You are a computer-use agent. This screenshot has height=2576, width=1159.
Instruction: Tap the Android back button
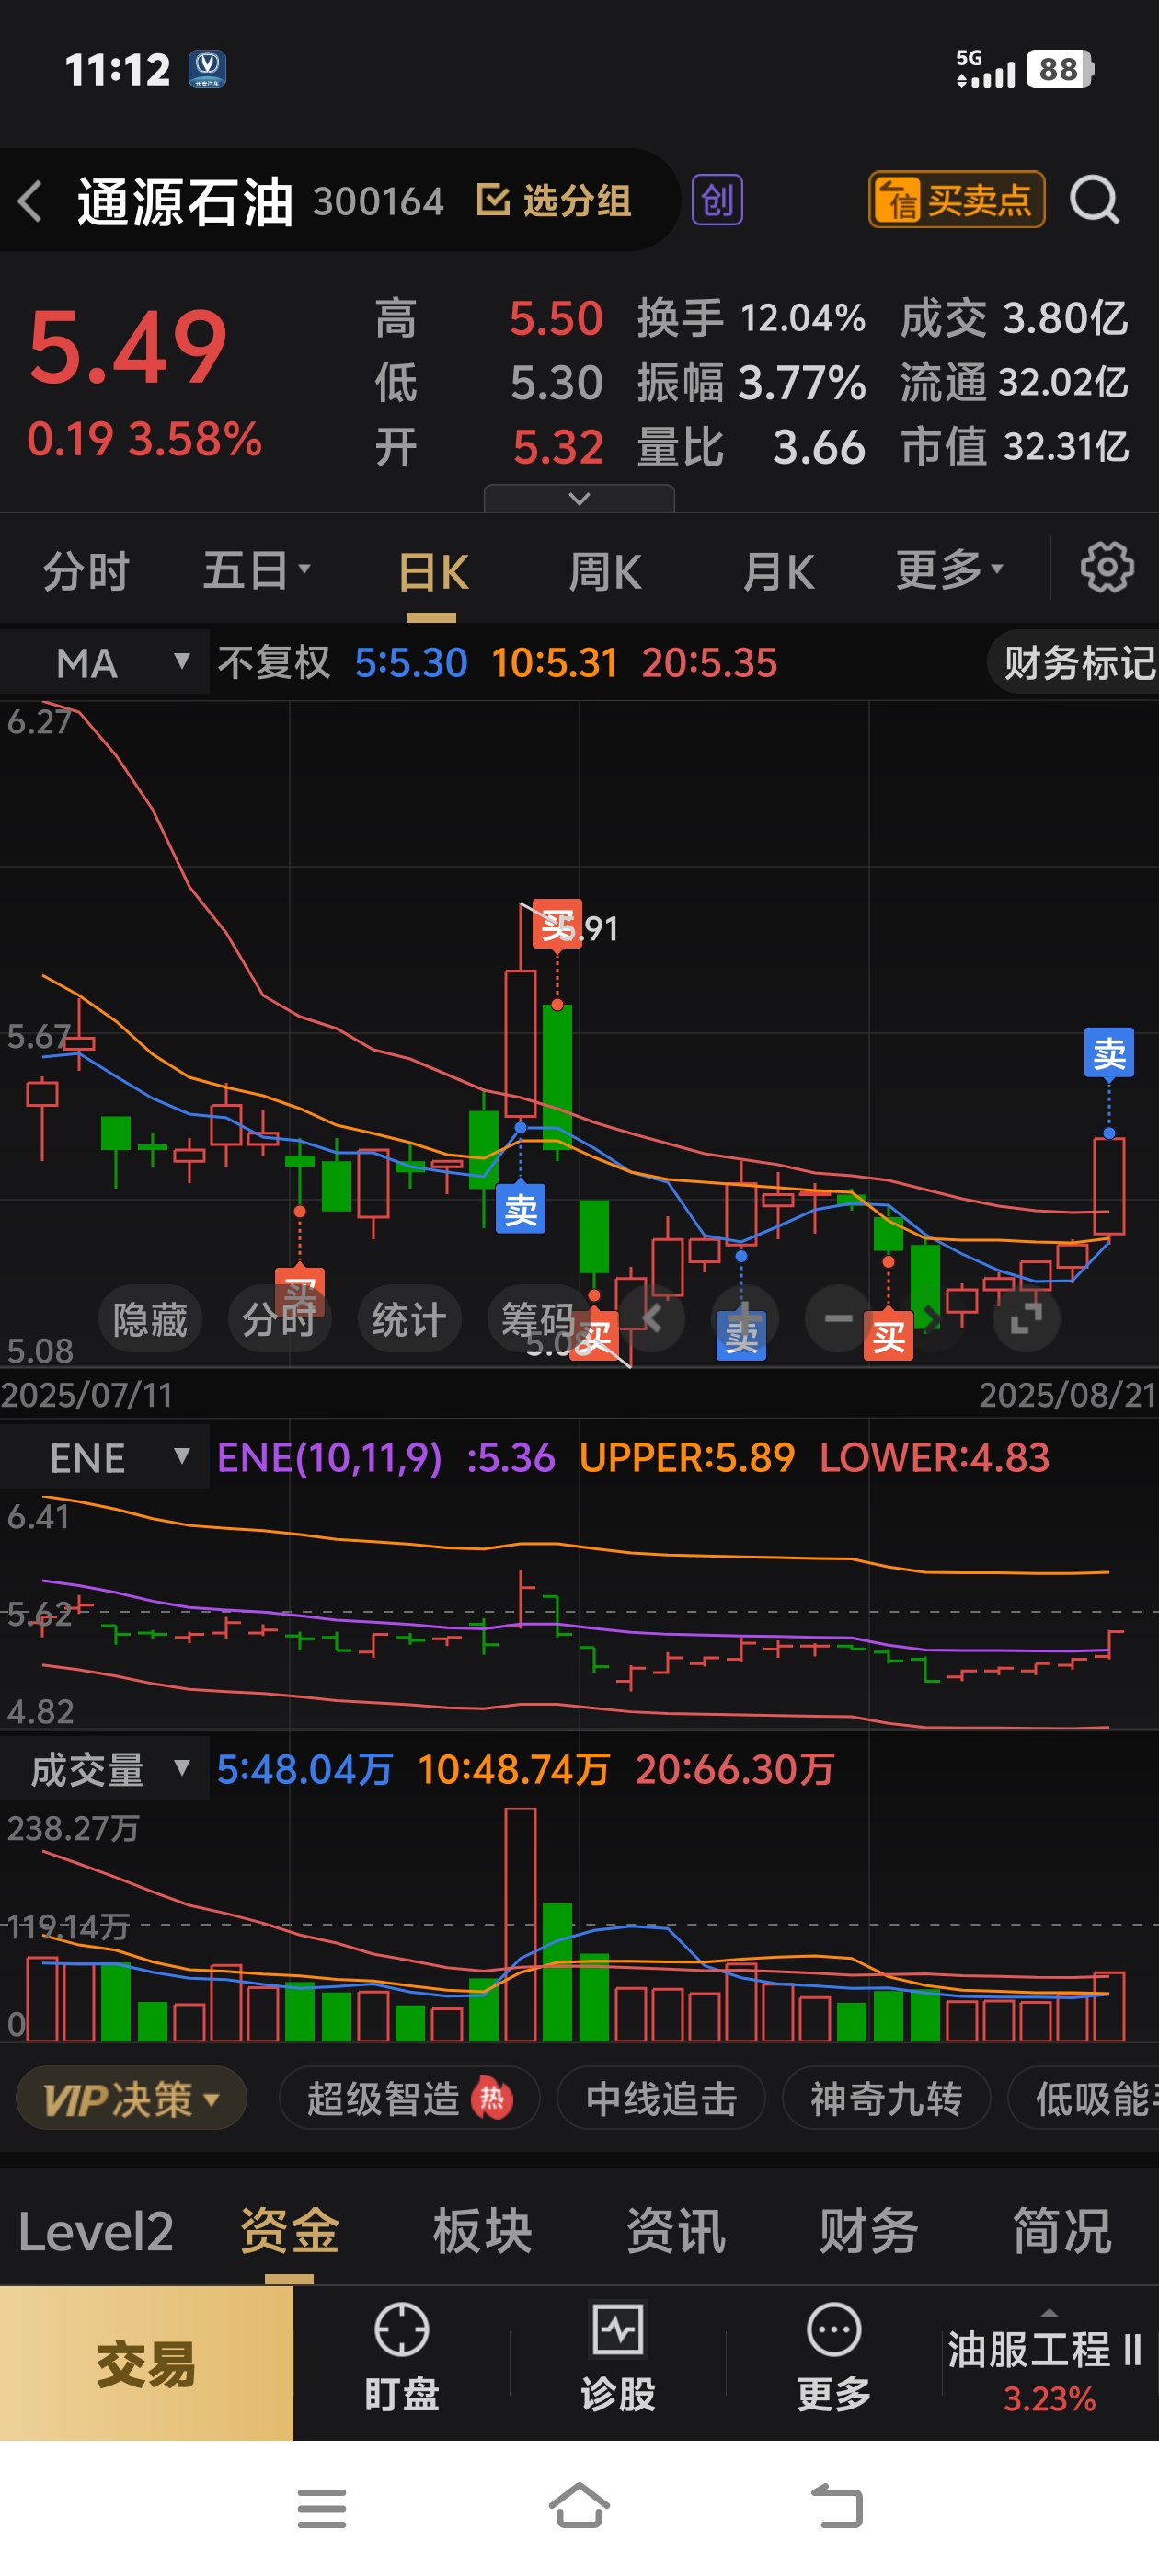(x=836, y=2507)
